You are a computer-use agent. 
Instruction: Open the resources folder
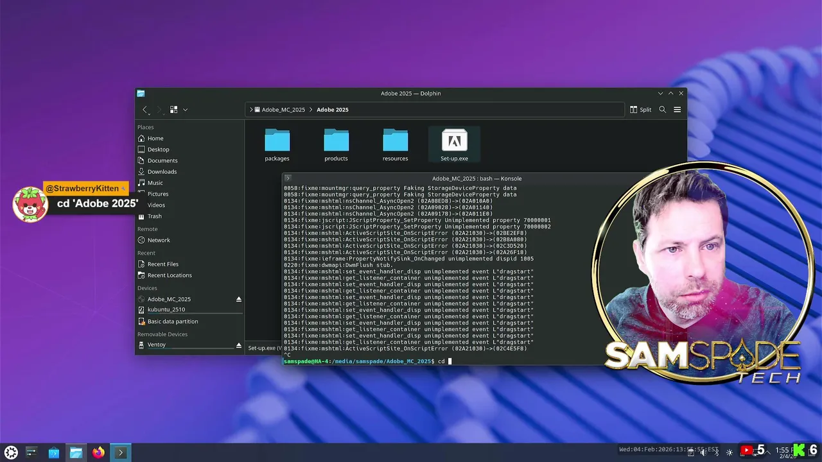395,145
